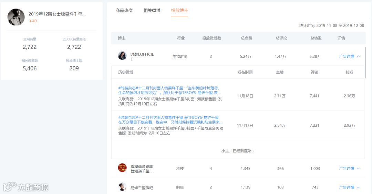Click the 科技 industry cell
The width and height of the screenshot is (372, 194).
(x=180, y=169)
